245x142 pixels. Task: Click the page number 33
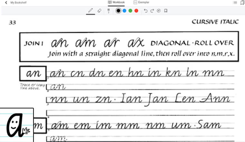coord(12,23)
